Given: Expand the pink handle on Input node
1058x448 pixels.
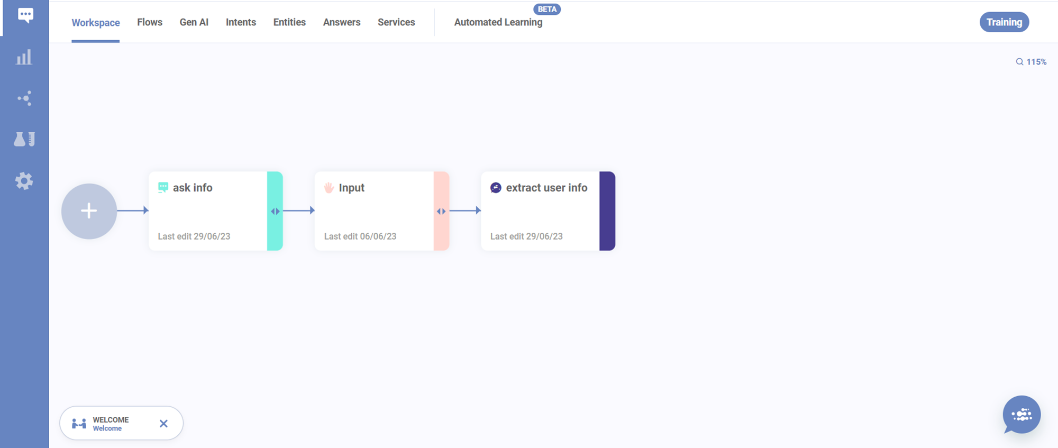Looking at the screenshot, I should pos(441,211).
